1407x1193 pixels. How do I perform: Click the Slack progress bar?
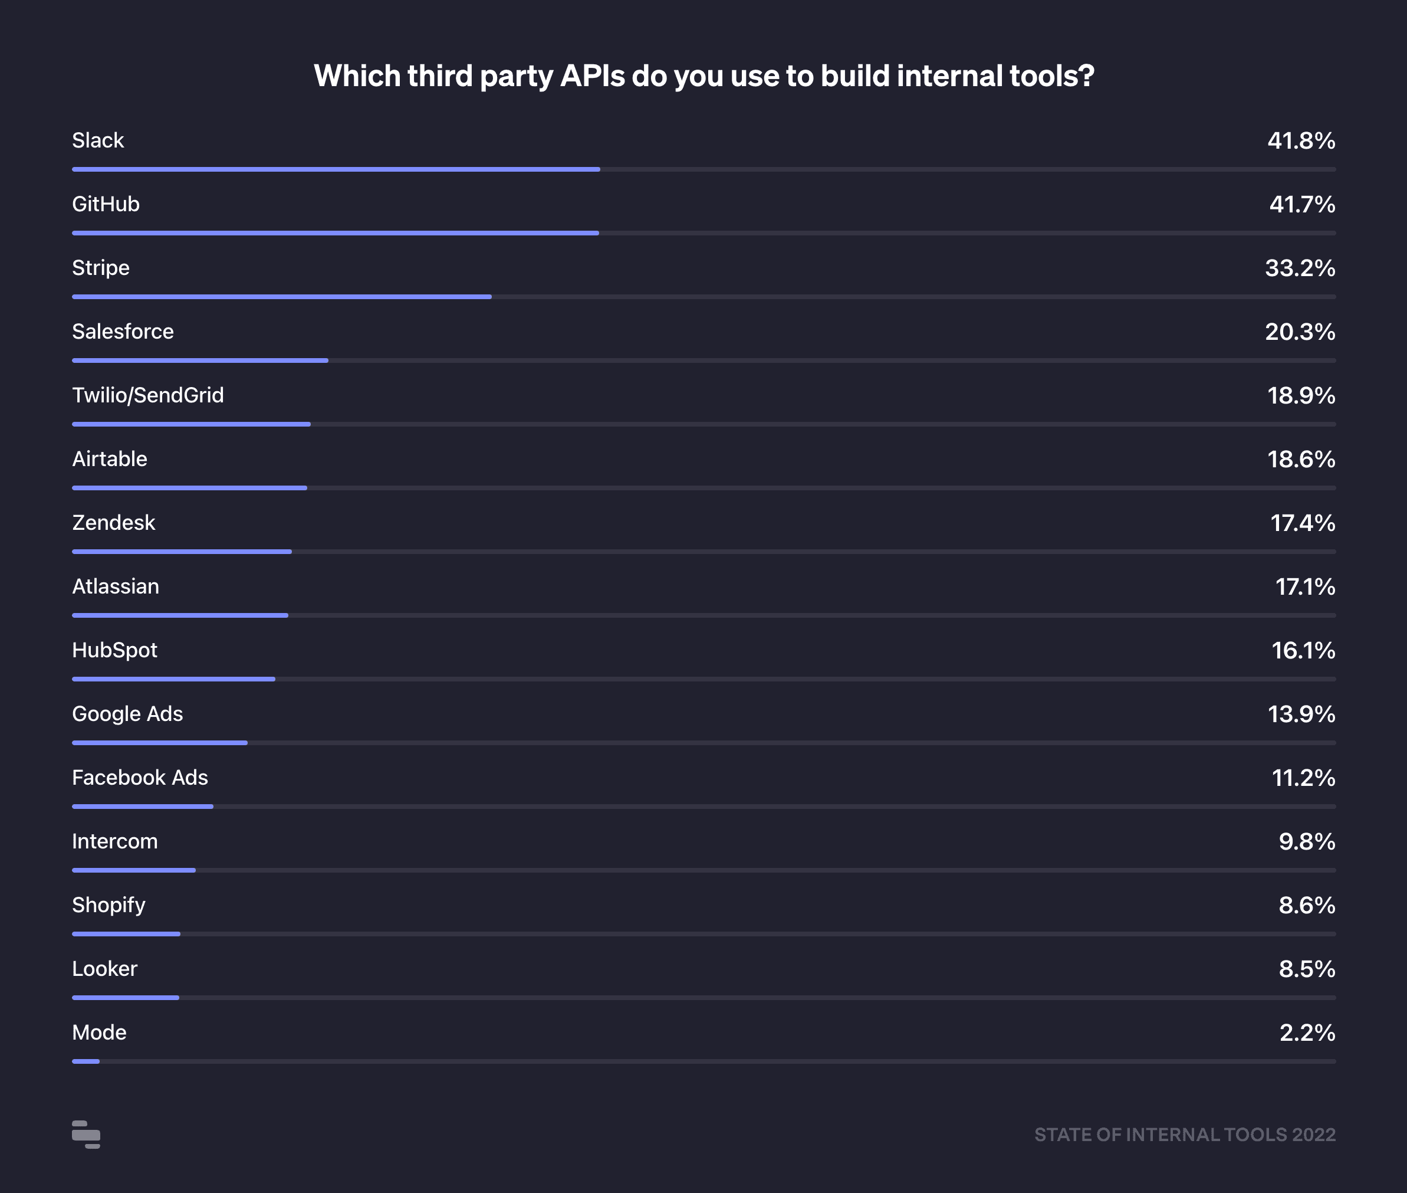point(336,169)
